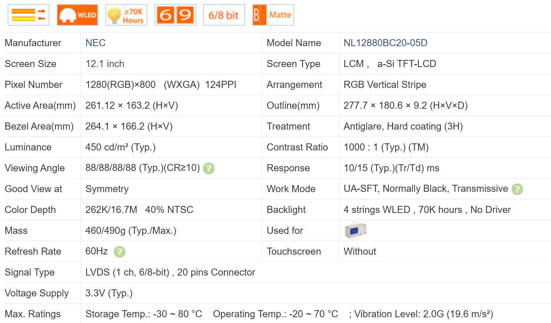Select the '460/490g (Typ./Max.)' mass value
Viewport: 551px width, 323px height.
(131, 231)
